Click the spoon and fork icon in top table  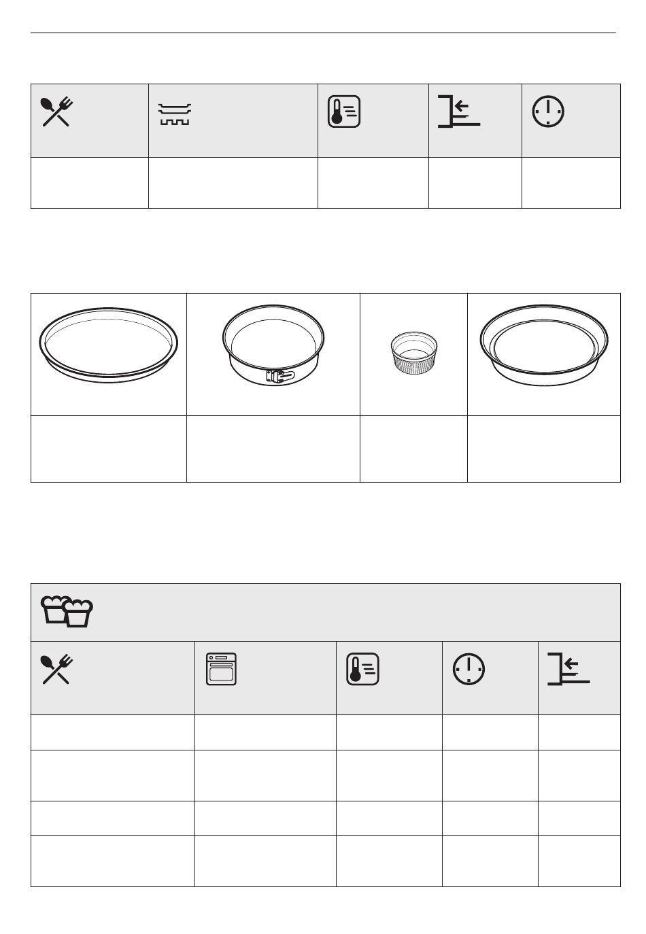[57, 112]
